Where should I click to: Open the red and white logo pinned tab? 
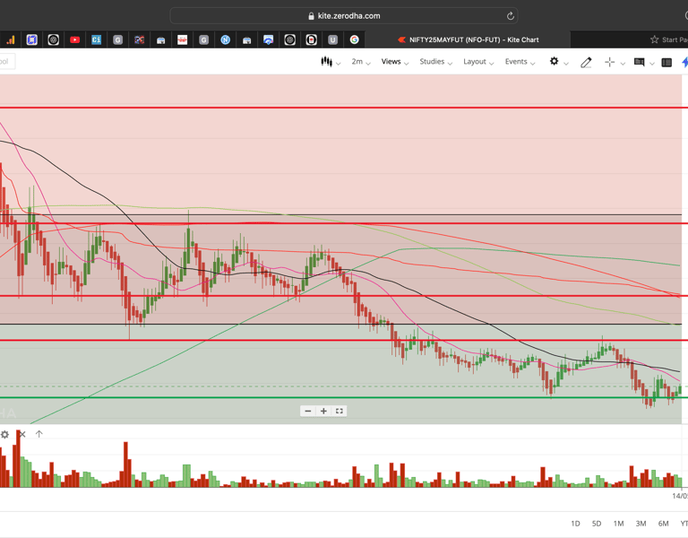click(x=182, y=40)
